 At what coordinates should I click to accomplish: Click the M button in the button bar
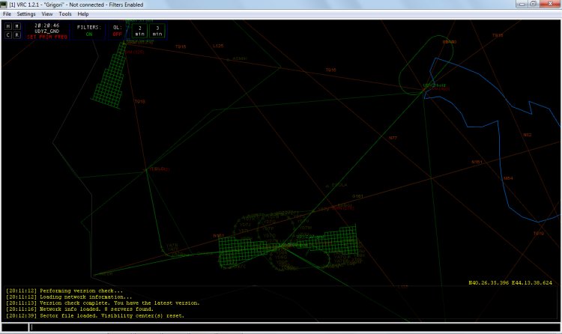coord(16,26)
